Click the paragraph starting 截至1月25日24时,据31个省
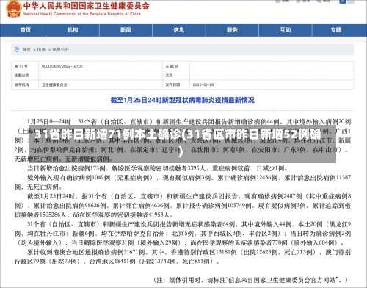The width and height of the screenshot is (367, 288). coord(183,206)
